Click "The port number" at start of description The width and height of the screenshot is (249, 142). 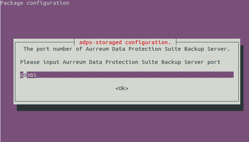[x=48, y=49]
